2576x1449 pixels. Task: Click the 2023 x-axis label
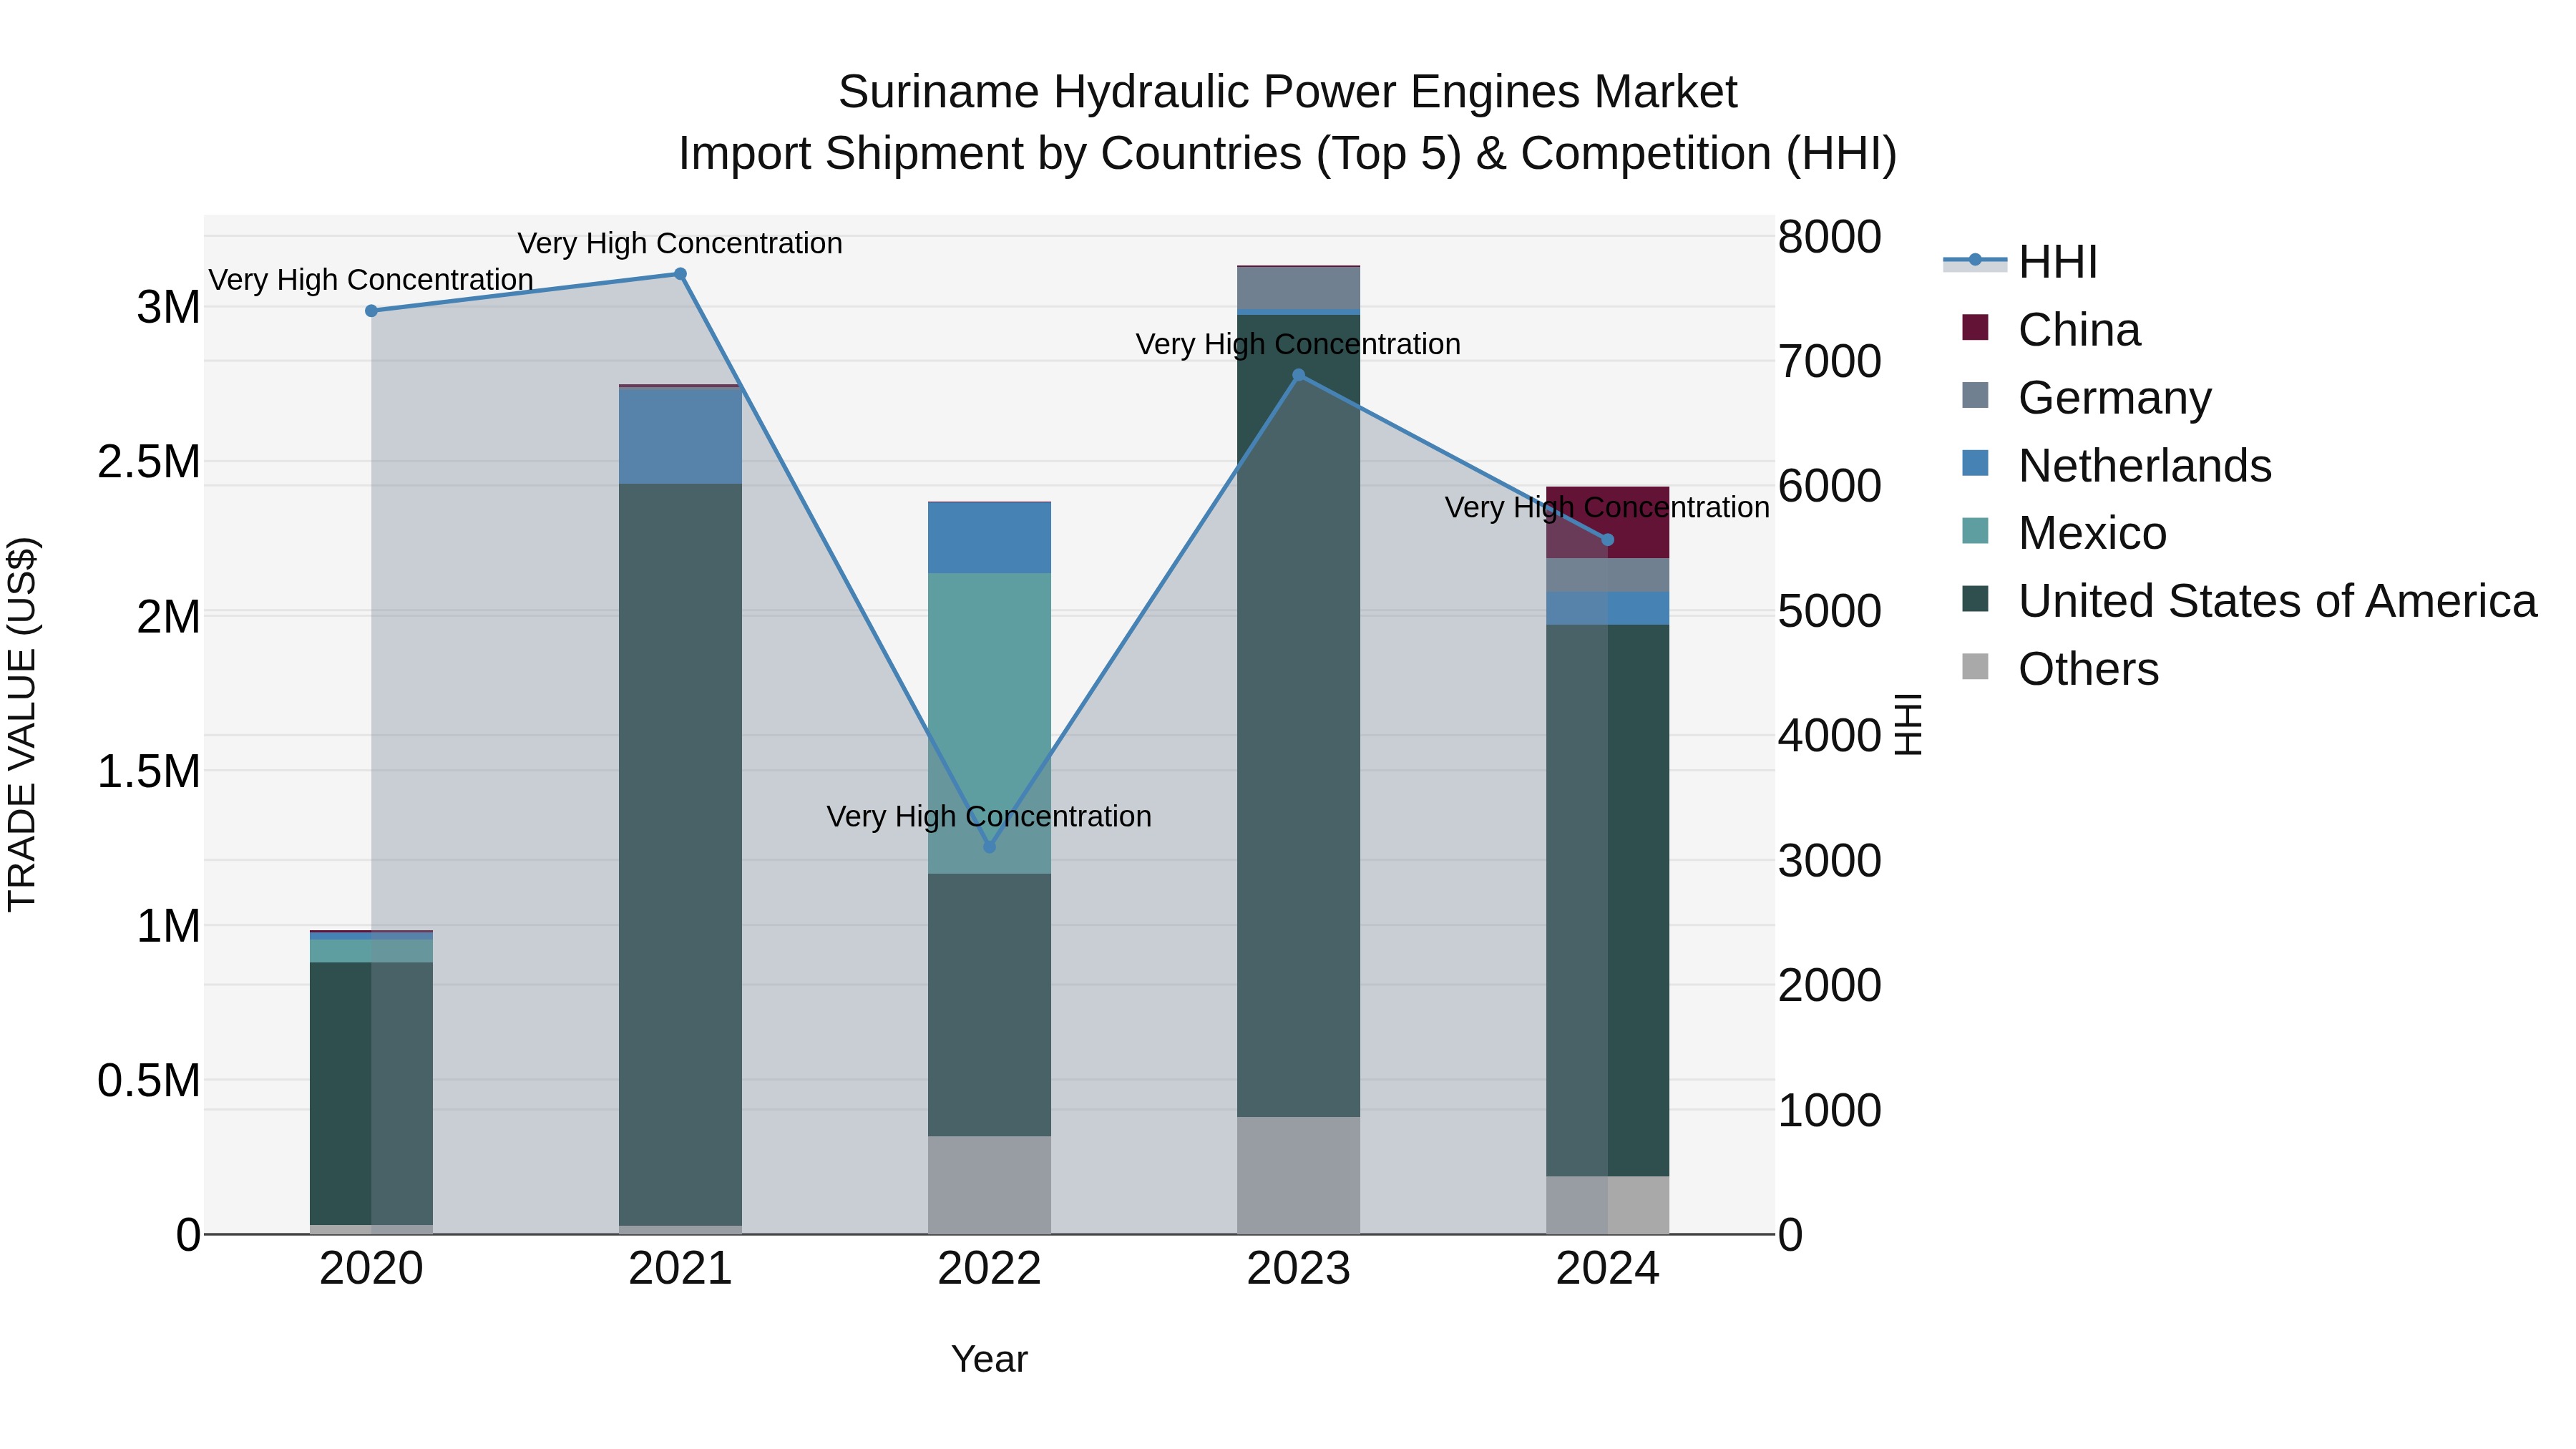(x=1299, y=1269)
